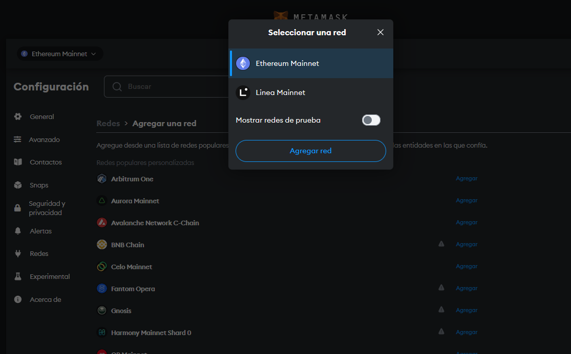The image size is (571, 354).
Task: Click the Agregar red button
Action: (311, 151)
